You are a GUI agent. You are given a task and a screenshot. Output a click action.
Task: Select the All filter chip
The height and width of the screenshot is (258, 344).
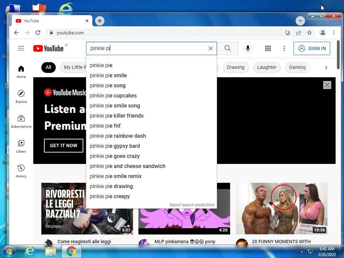[x=48, y=67]
